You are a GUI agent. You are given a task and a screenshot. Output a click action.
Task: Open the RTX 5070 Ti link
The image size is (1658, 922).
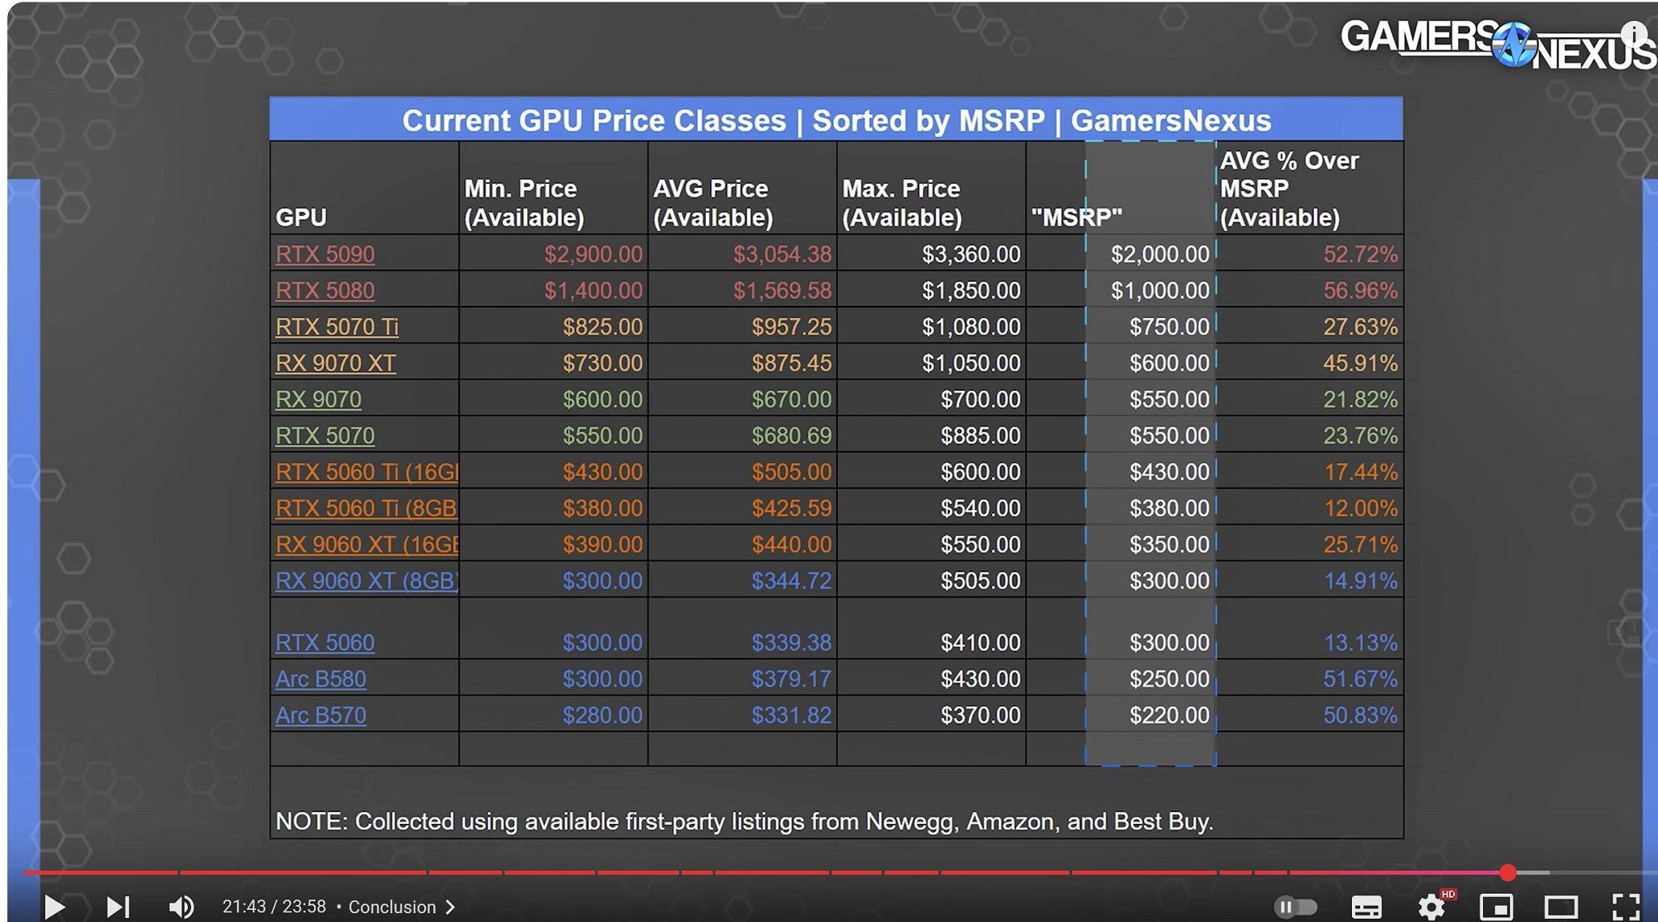click(337, 327)
